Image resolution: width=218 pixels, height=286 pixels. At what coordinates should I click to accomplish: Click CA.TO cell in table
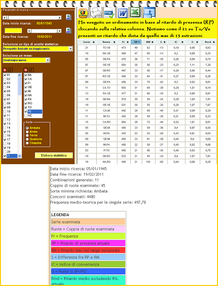107,88
